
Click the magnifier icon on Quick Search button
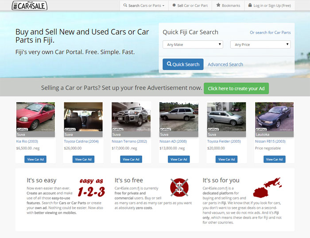pos(169,64)
